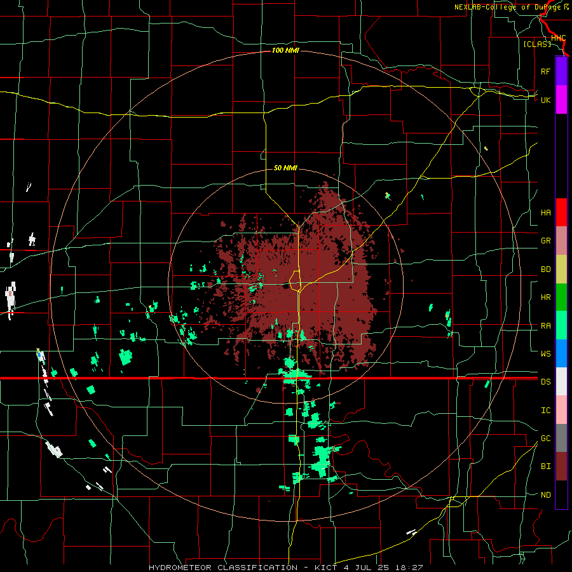Viewport: 572px width, 572px height.
Task: Click the HA legend label
Action: [545, 212]
